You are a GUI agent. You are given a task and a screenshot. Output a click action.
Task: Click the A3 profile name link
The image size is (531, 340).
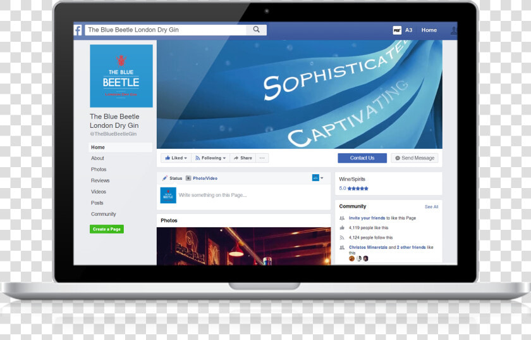coord(409,30)
